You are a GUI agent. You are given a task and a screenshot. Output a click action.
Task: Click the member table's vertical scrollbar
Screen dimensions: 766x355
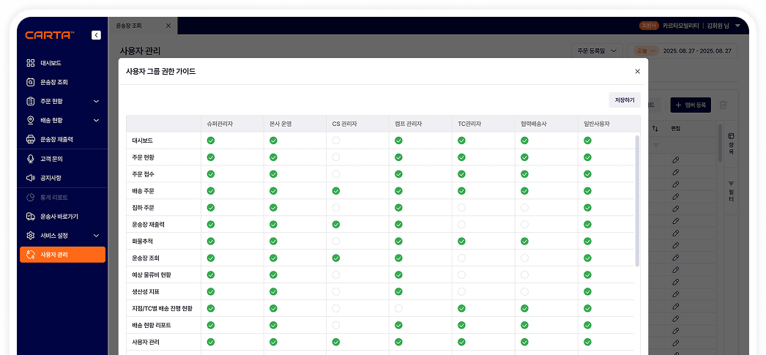[x=720, y=143]
